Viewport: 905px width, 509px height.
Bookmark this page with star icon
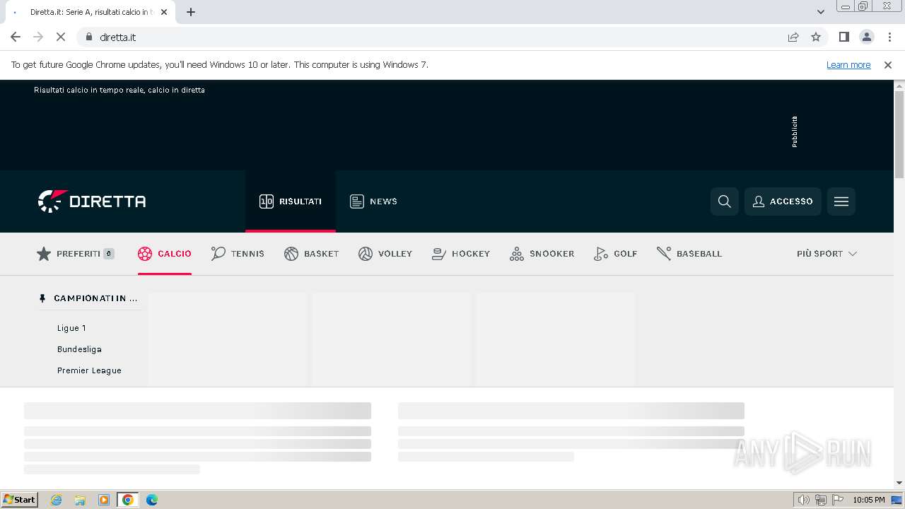[816, 37]
